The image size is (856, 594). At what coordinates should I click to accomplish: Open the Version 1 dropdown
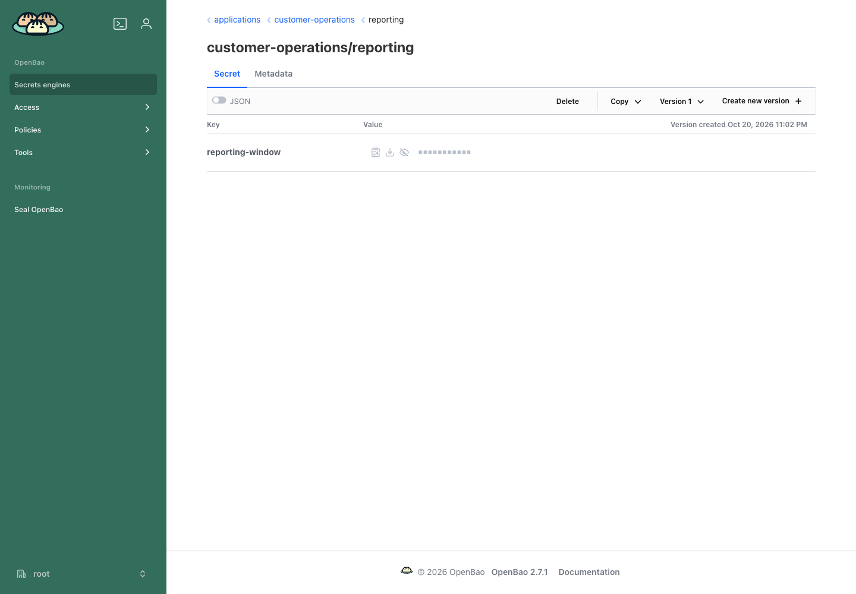pos(682,102)
